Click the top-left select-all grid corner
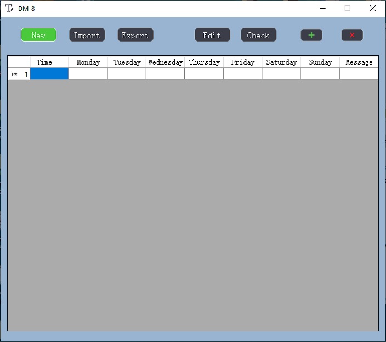Screen dimensions: 386x342 [19, 62]
